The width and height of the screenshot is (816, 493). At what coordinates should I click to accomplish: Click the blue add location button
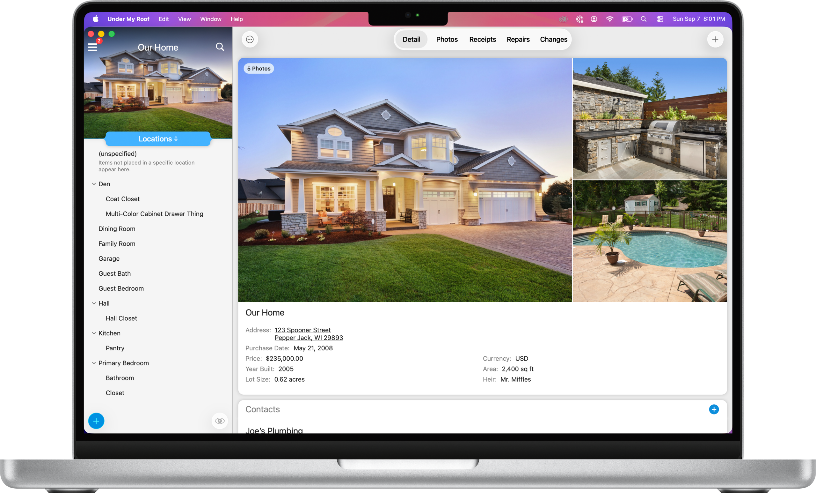click(96, 421)
